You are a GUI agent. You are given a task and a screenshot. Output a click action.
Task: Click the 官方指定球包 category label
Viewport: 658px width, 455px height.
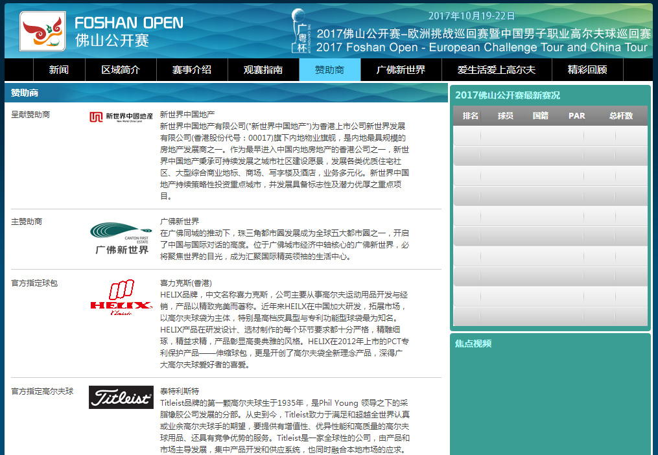tap(34, 283)
